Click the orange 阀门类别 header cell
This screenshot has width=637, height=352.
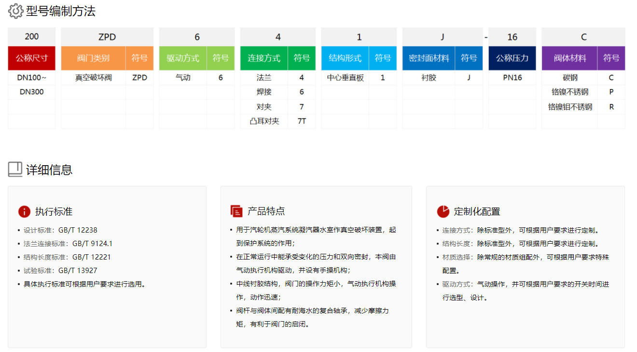tap(93, 58)
